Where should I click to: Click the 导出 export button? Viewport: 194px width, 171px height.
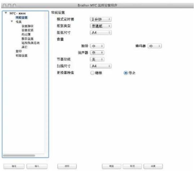[14, 166]
